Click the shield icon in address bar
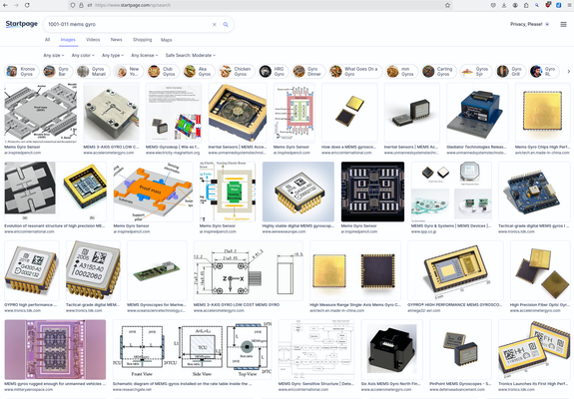 (x=73, y=5)
